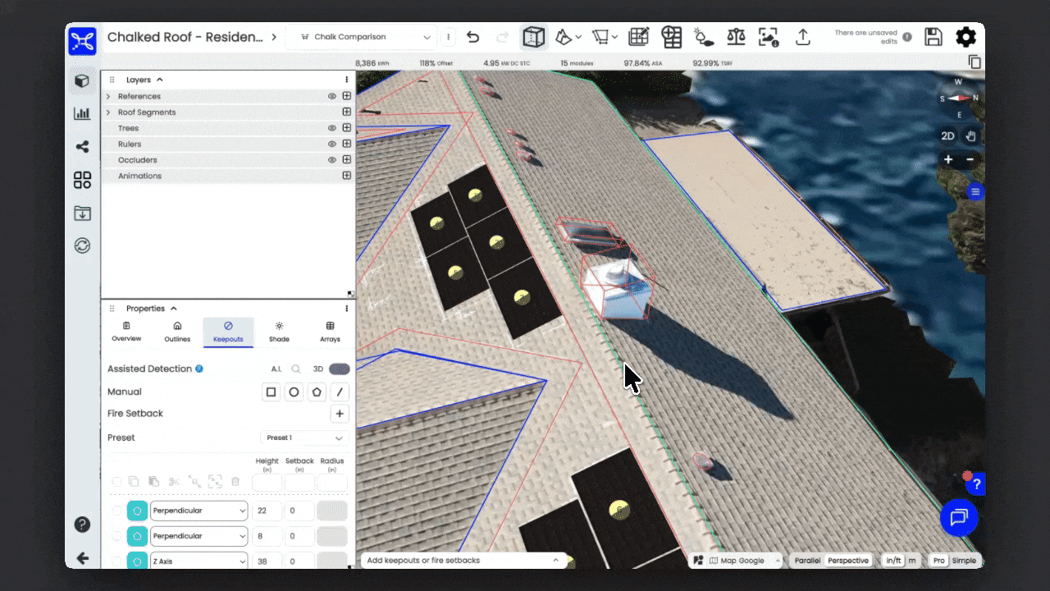The width and height of the screenshot is (1050, 591).
Task: Open the import download sidebar section
Action: (82, 213)
